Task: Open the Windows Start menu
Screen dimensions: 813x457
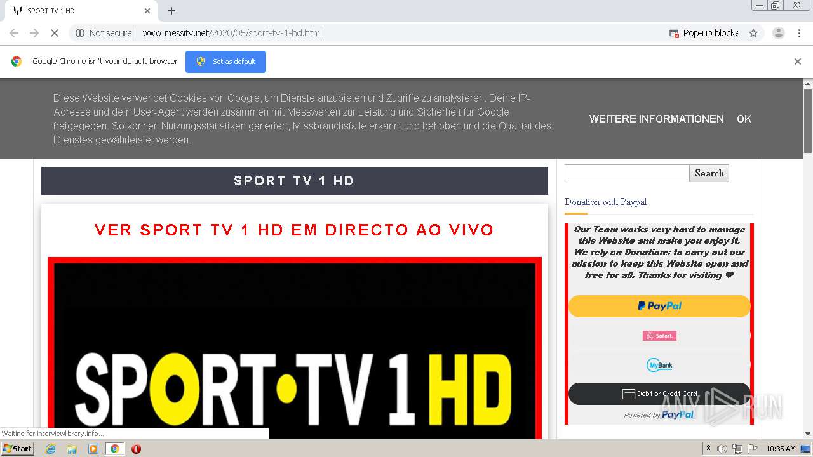Action: tap(17, 449)
